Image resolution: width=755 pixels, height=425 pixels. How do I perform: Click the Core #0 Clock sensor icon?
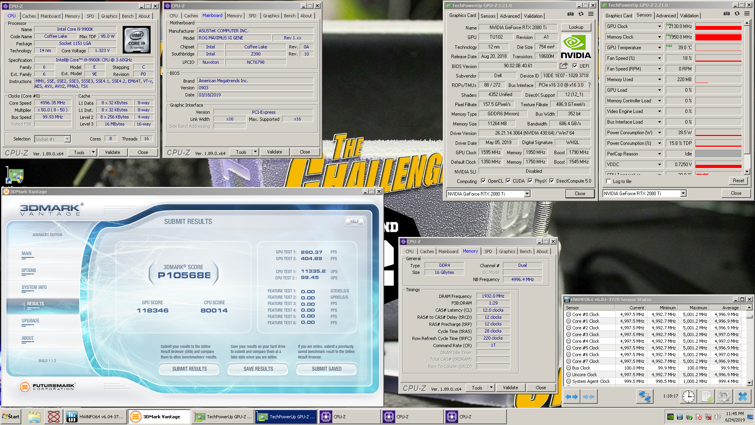(568, 314)
